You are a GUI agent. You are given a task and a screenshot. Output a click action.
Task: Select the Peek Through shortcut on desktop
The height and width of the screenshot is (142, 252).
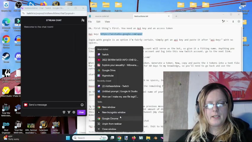click(243, 8)
